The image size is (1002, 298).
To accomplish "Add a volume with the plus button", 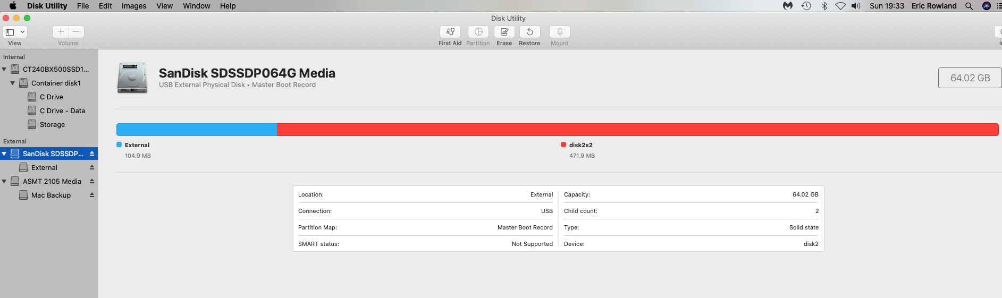I will coord(61,32).
